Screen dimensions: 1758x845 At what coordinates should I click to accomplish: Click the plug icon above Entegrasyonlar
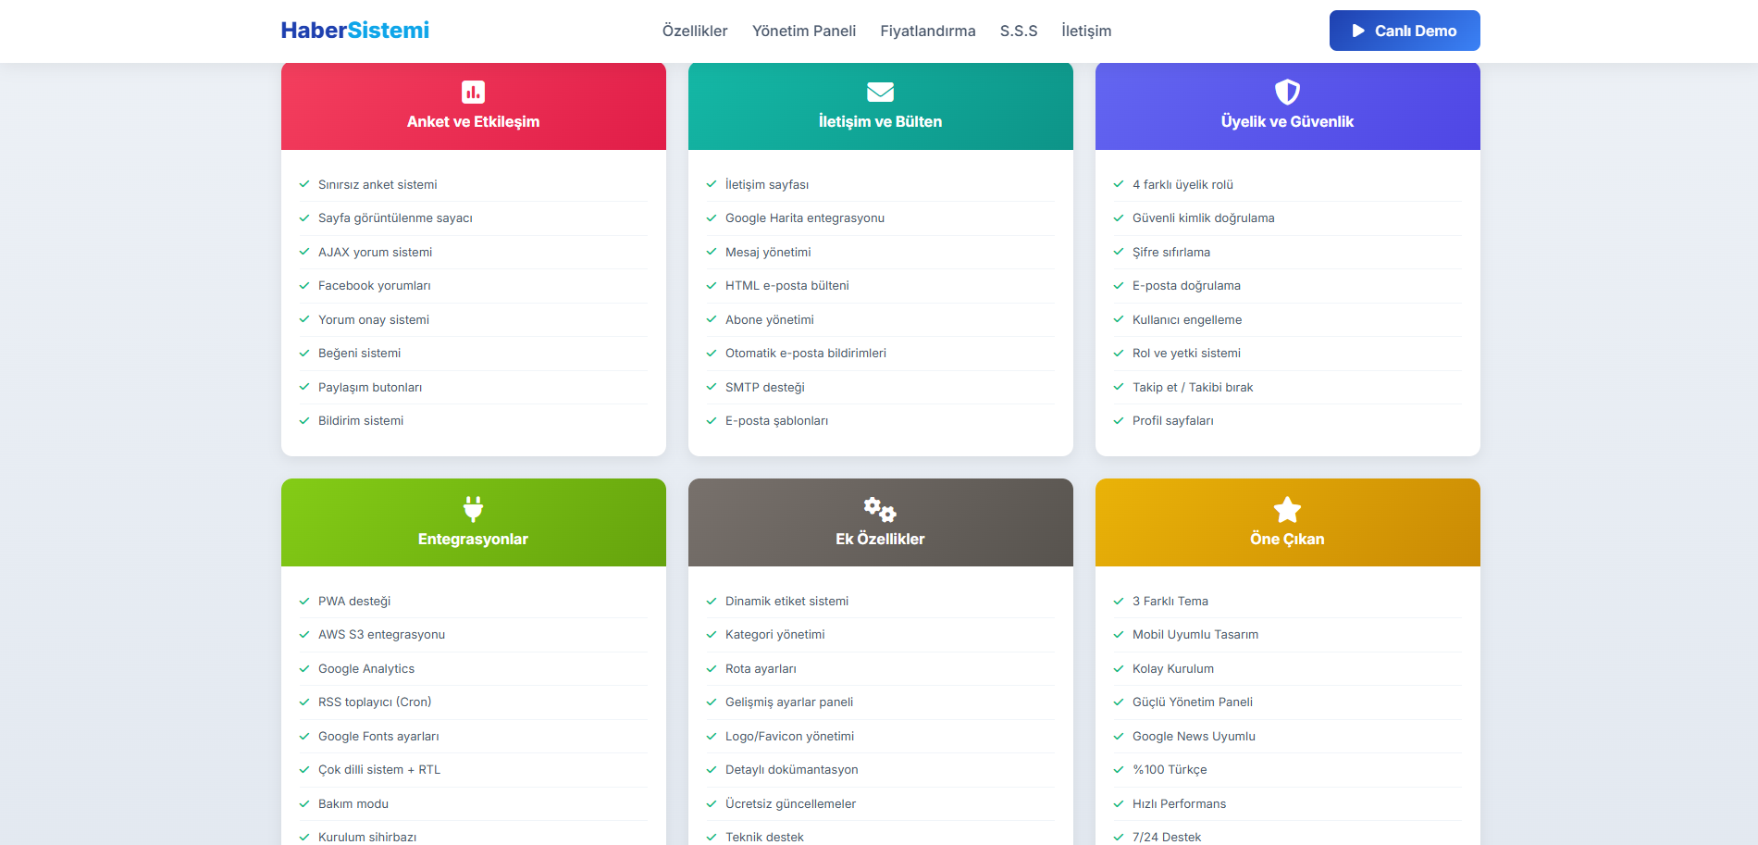pos(473,509)
